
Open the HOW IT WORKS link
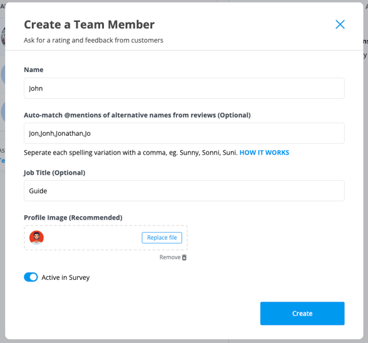click(x=264, y=153)
